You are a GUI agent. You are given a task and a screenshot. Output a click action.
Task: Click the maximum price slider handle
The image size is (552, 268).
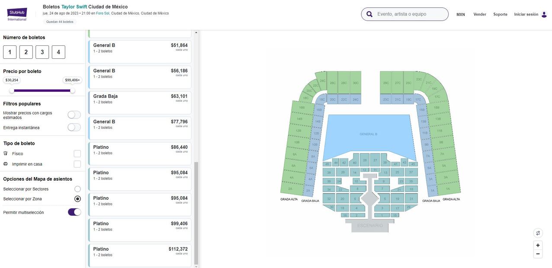coord(72,90)
